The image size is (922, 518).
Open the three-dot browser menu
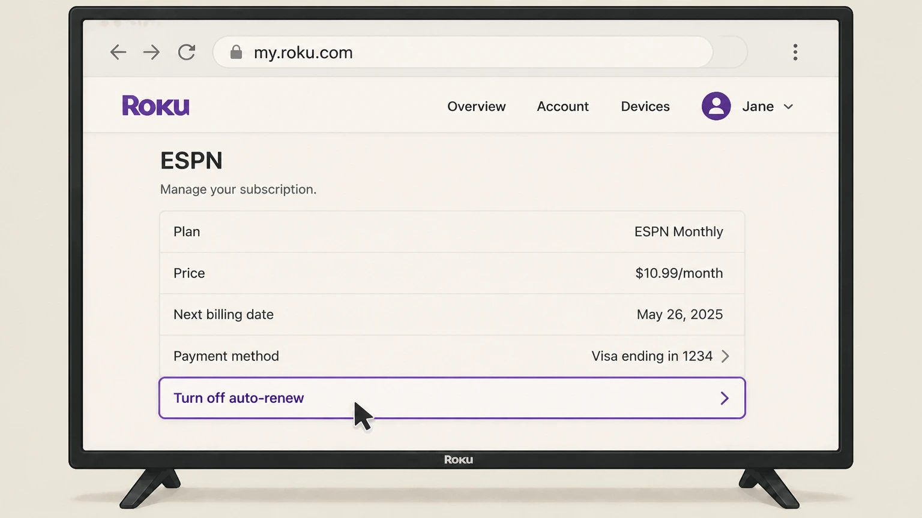795,52
